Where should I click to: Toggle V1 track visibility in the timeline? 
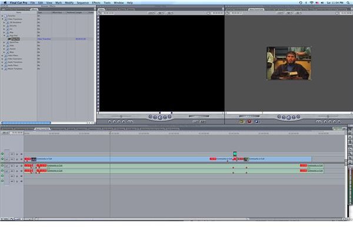(x=2, y=159)
